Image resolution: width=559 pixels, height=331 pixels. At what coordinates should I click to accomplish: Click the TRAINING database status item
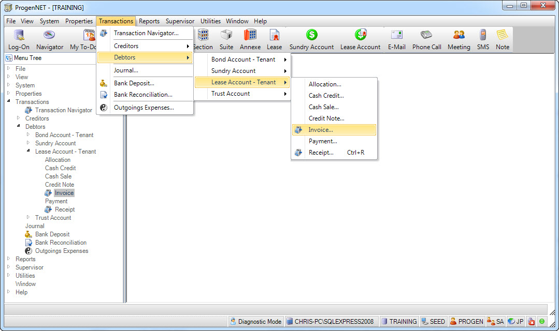point(399,321)
